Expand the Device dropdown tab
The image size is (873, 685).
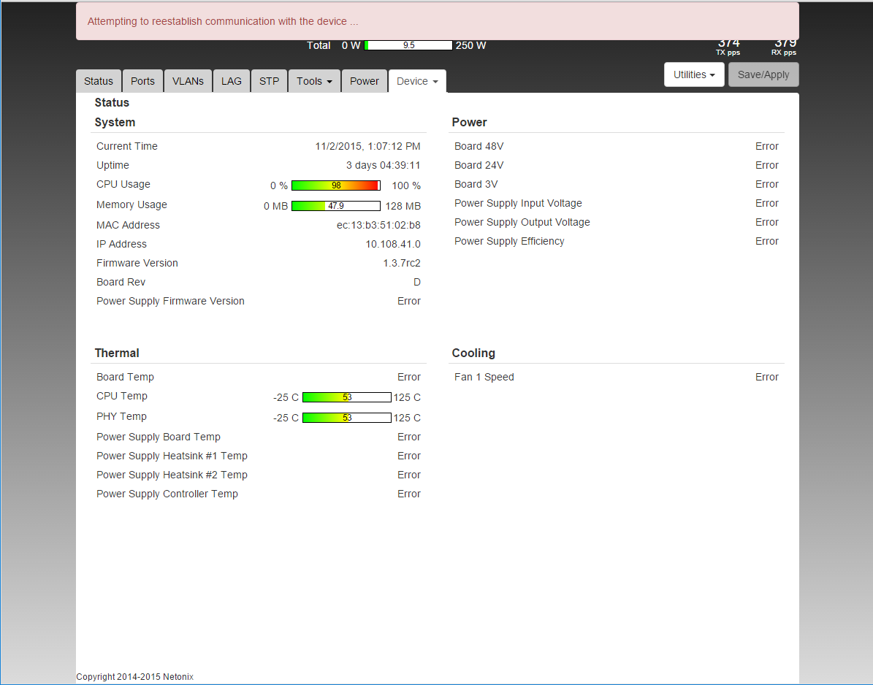tap(417, 81)
